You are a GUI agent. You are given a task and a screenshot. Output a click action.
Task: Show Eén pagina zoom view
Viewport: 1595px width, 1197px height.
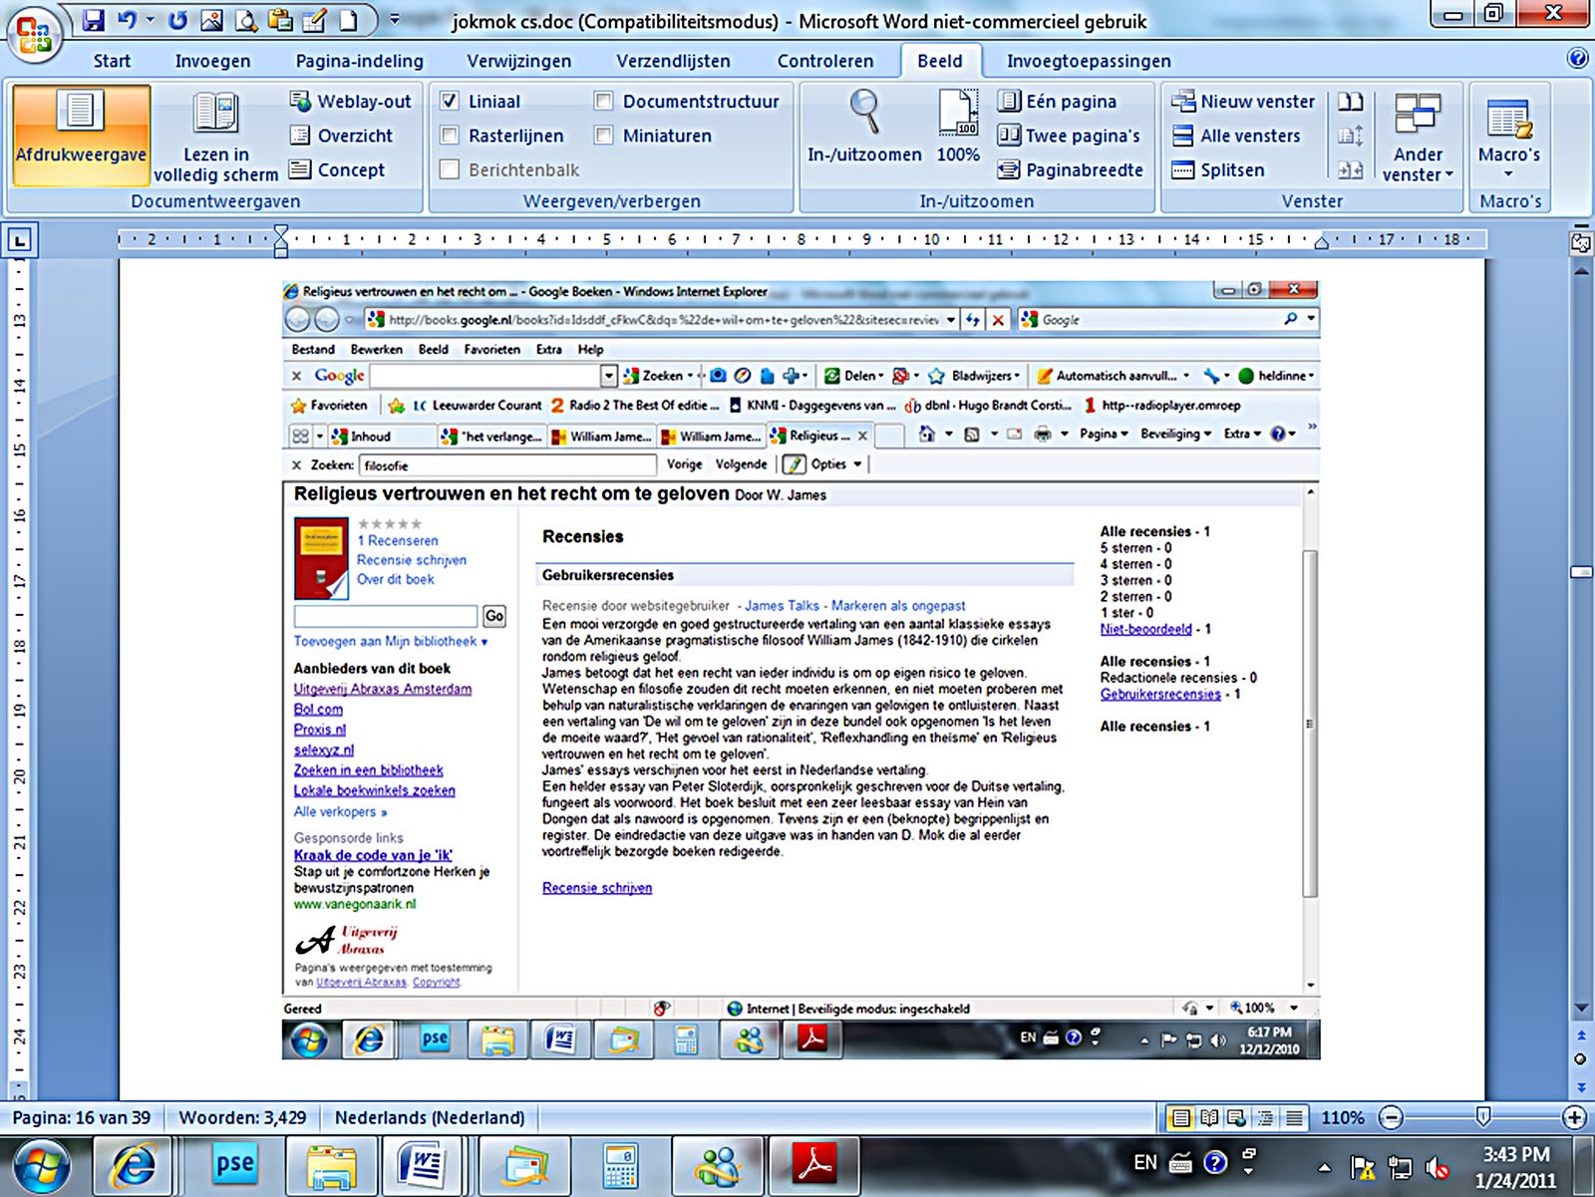(1058, 102)
